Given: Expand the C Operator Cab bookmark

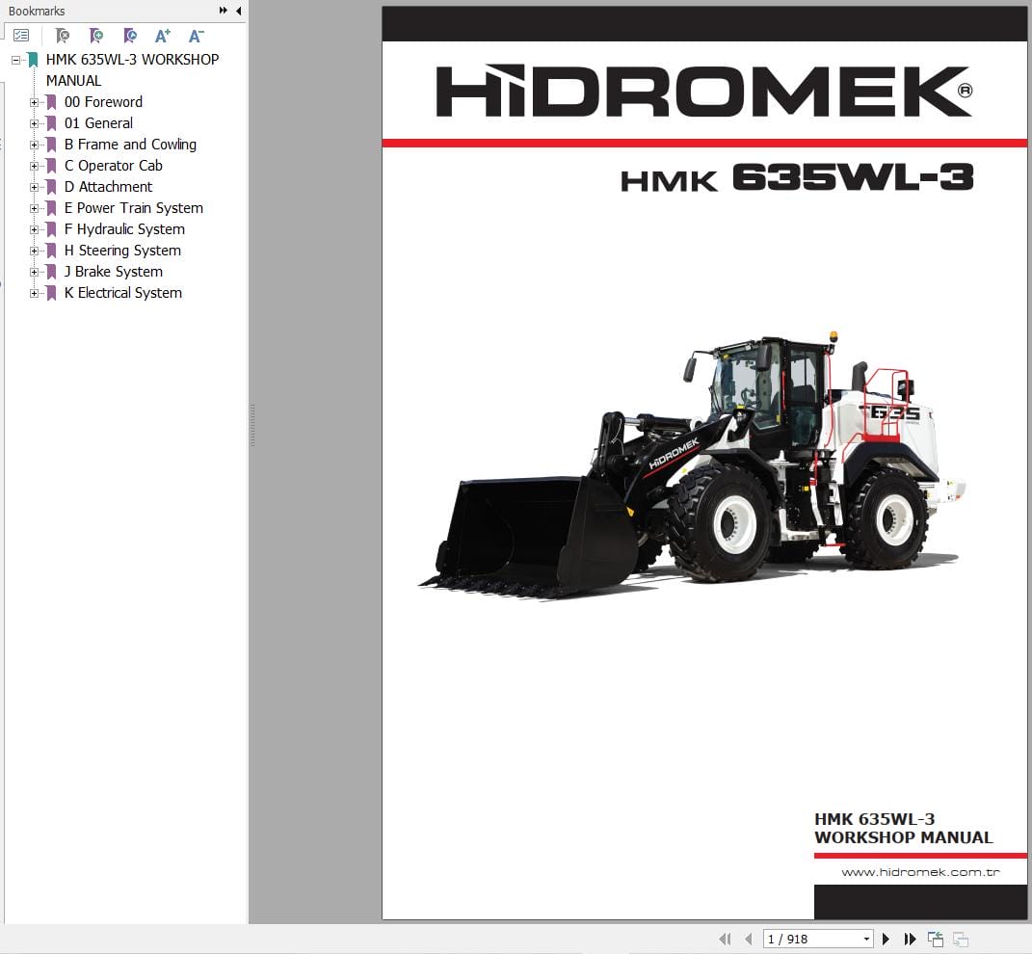Looking at the screenshot, I should tap(35, 166).
